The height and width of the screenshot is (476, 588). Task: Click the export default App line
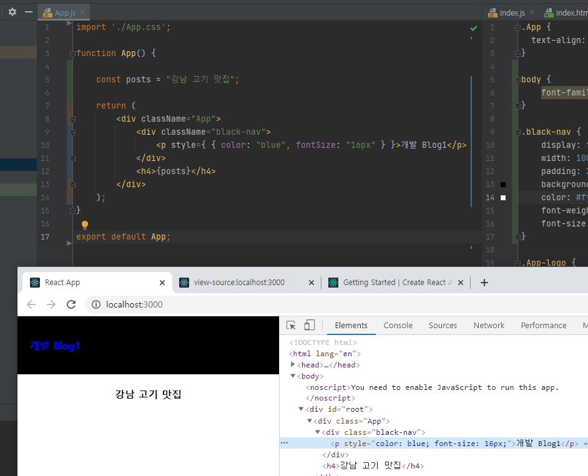click(124, 237)
